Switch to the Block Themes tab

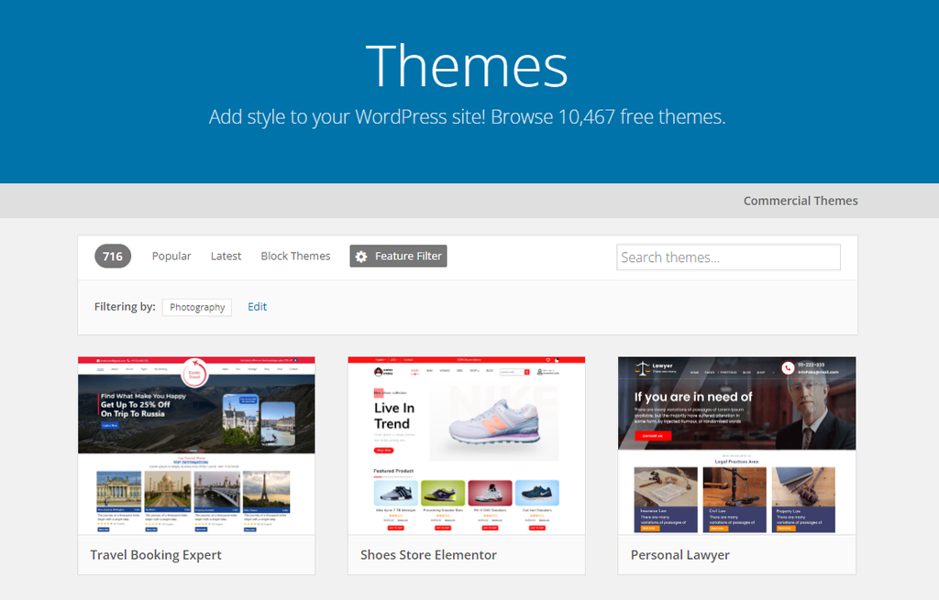[x=295, y=256]
